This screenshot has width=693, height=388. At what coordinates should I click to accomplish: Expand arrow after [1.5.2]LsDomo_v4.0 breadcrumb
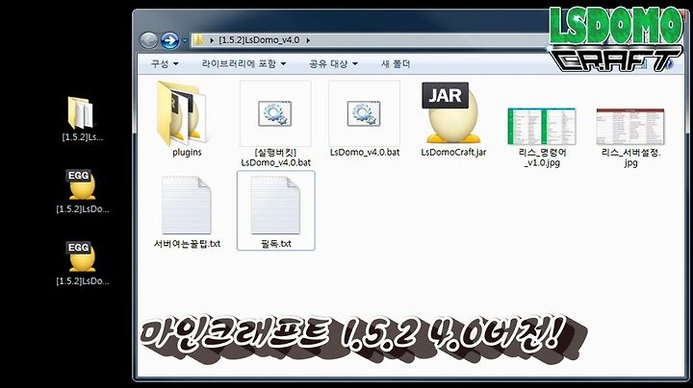308,40
